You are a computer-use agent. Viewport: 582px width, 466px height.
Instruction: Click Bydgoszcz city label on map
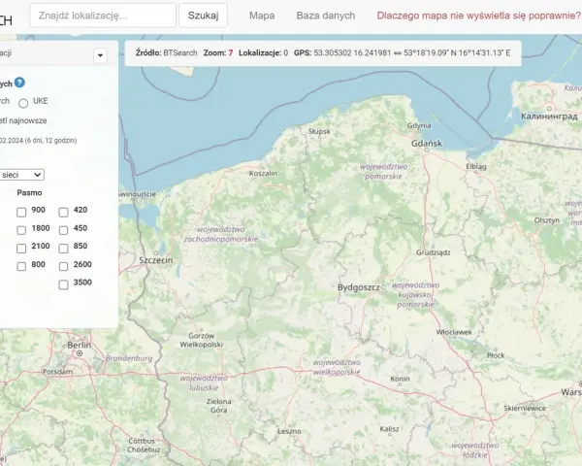point(359,287)
